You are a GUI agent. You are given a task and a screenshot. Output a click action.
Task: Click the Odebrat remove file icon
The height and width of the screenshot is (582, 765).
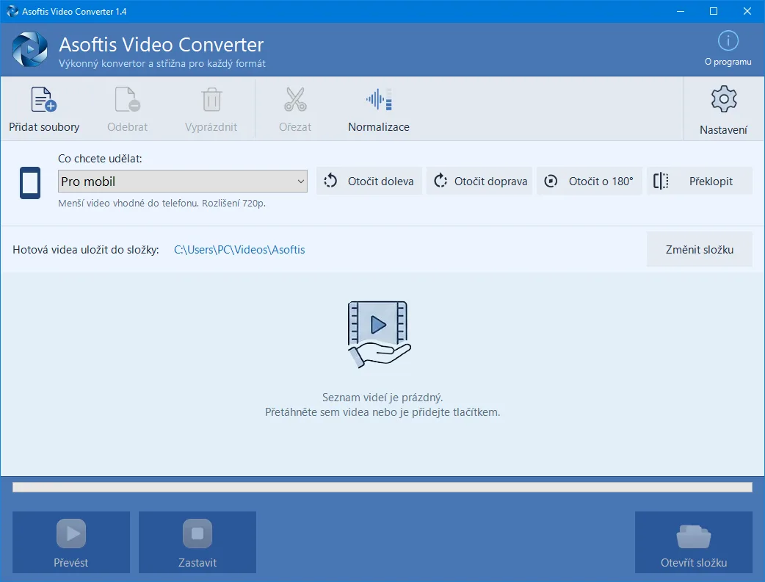127,99
